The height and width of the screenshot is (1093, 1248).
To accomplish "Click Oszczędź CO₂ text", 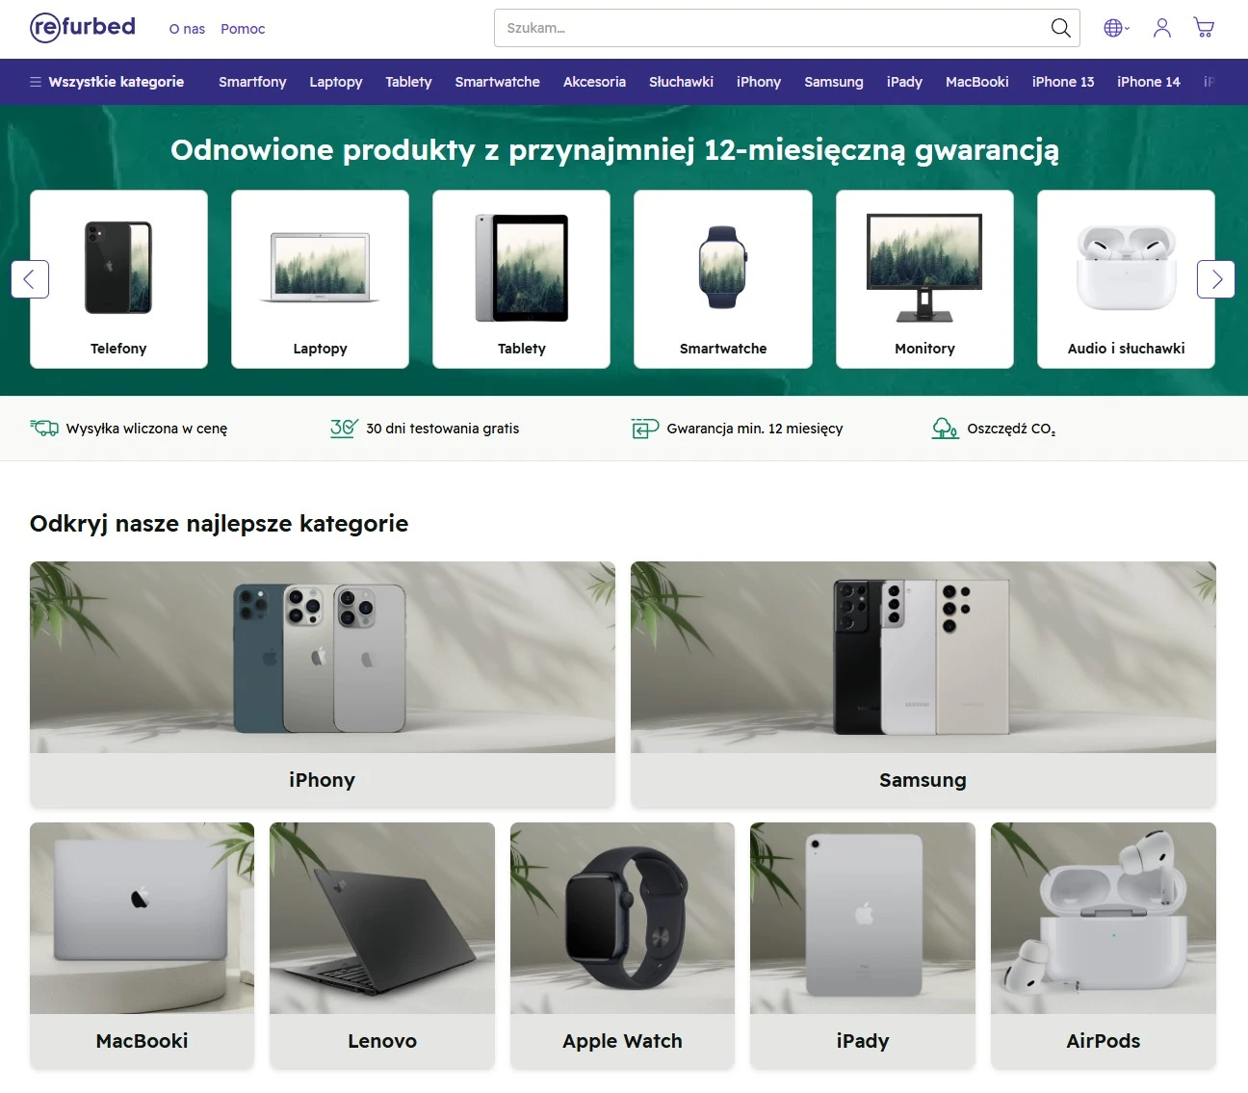I will (x=1011, y=429).
